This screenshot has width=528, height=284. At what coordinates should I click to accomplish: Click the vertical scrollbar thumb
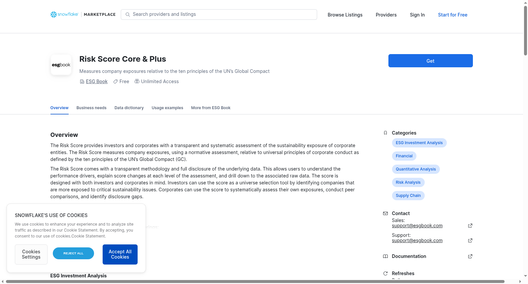[x=526, y=30]
